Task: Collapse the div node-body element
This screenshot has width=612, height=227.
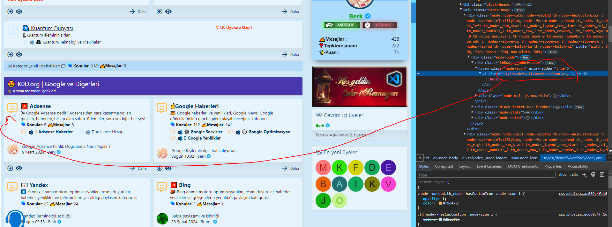Action: [x=468, y=57]
